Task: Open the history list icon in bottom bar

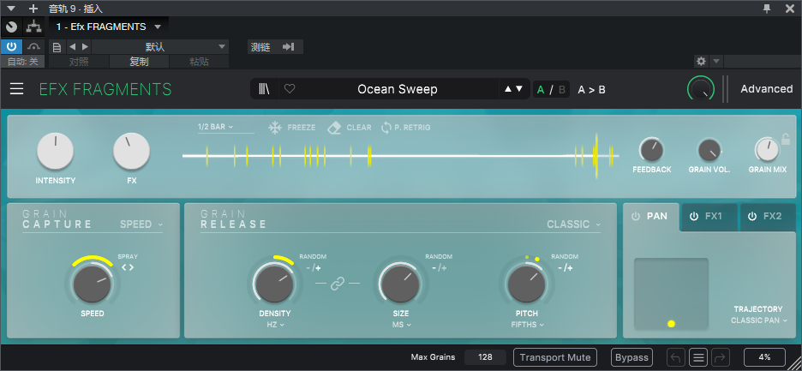Action: pyautogui.click(x=698, y=357)
